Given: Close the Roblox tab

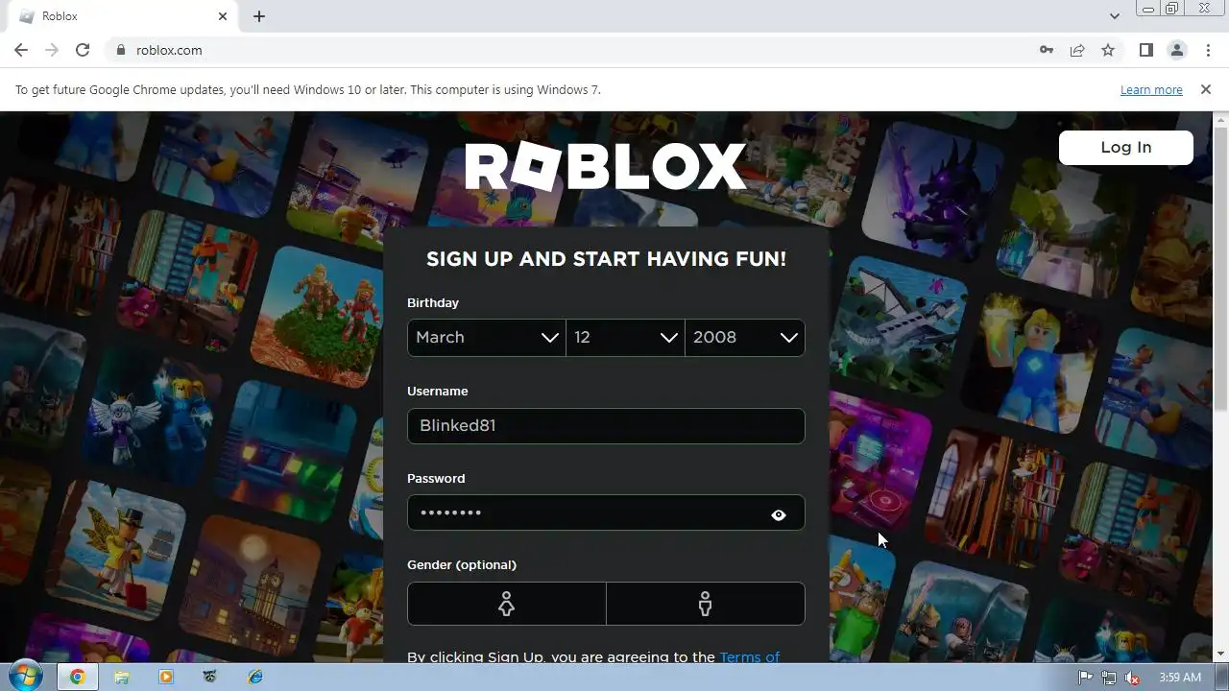Looking at the screenshot, I should point(223,16).
